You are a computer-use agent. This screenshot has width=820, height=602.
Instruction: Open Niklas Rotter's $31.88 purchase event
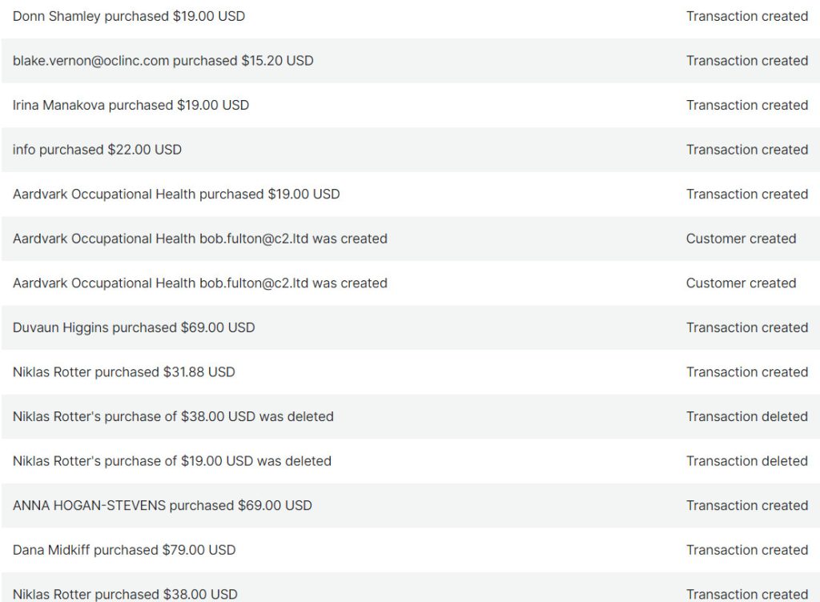tap(124, 372)
